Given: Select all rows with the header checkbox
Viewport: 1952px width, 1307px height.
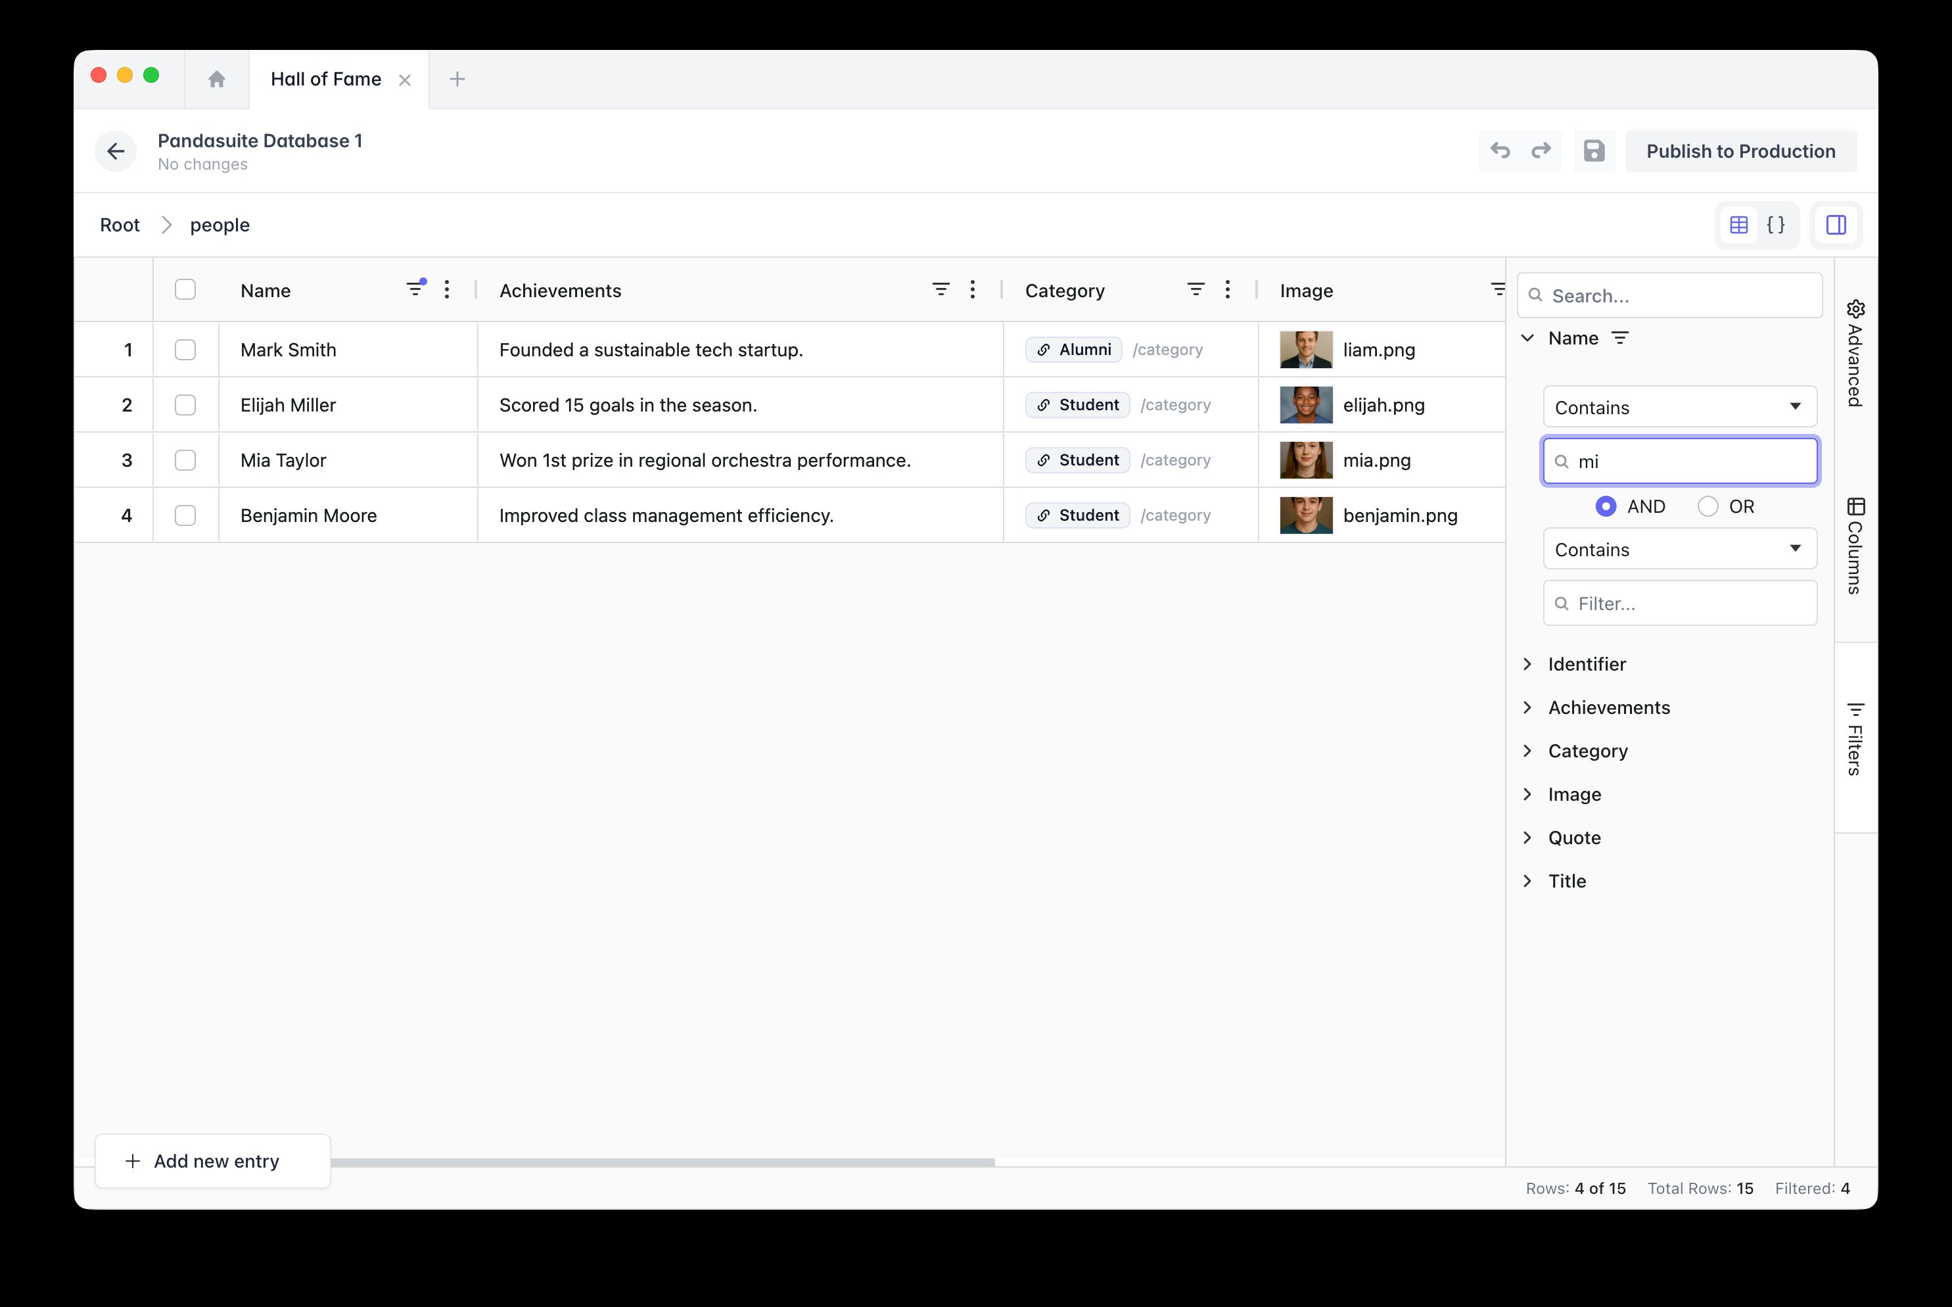Looking at the screenshot, I should [185, 289].
